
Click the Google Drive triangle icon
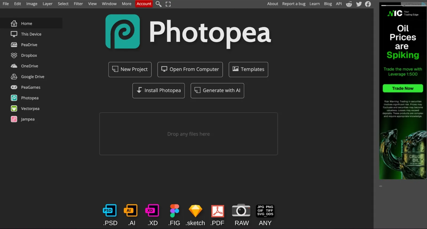[x=14, y=77]
